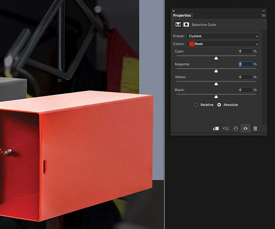
Task: Click the Magenta percentage field
Action: click(x=245, y=64)
